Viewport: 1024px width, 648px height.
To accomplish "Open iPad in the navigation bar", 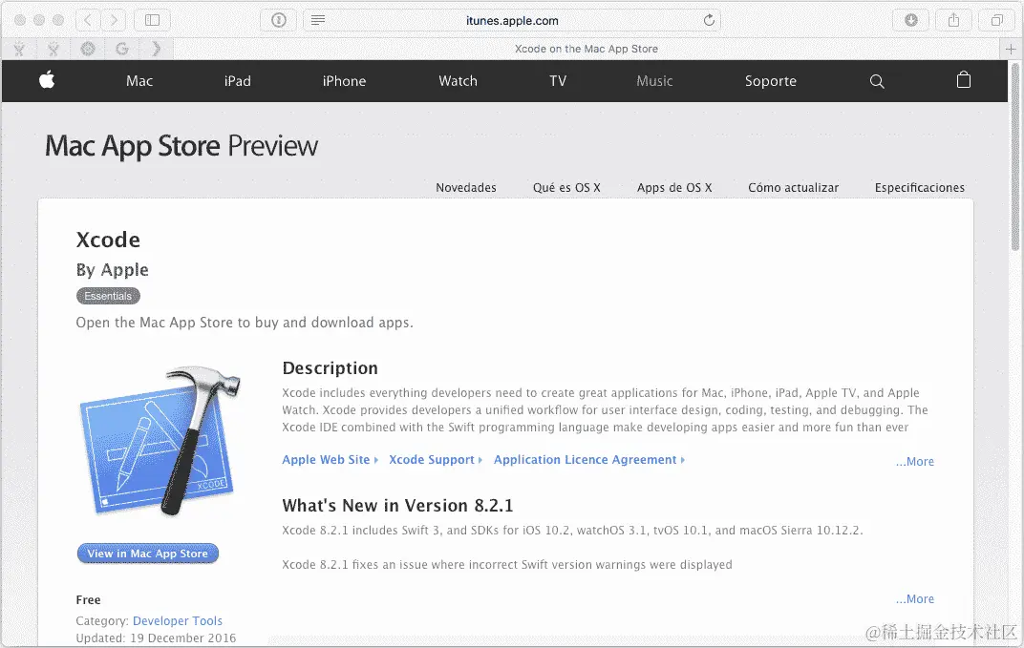I will 238,81.
